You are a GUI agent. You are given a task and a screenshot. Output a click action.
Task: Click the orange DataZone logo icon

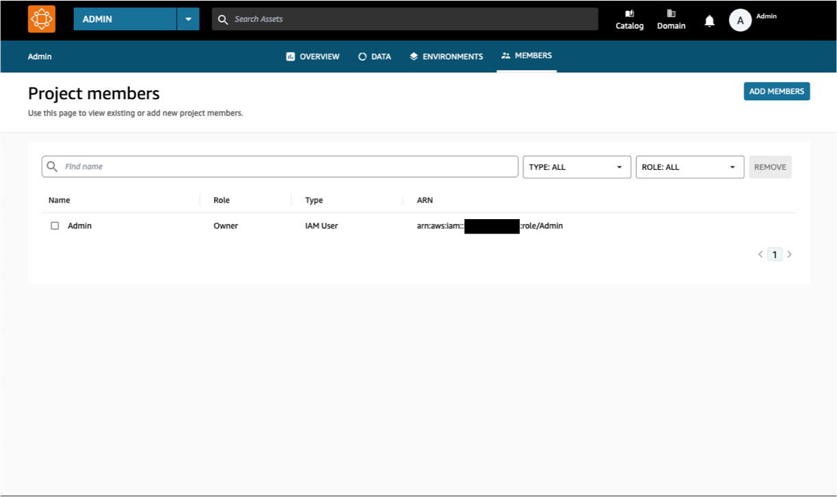pos(42,19)
